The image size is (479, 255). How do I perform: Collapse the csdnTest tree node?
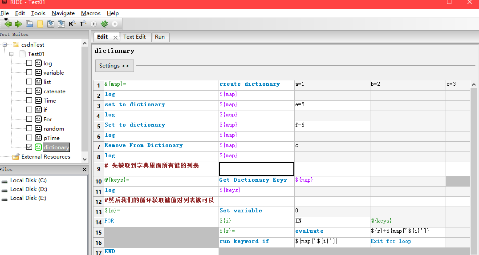pos(4,44)
